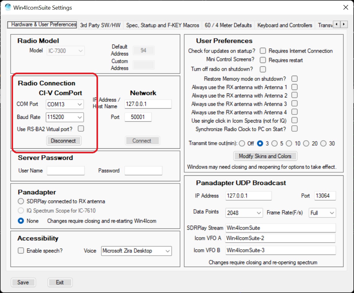354x293 pixels.
Task: Open the Hardware & User Preferences tab
Action: [x=43, y=25]
